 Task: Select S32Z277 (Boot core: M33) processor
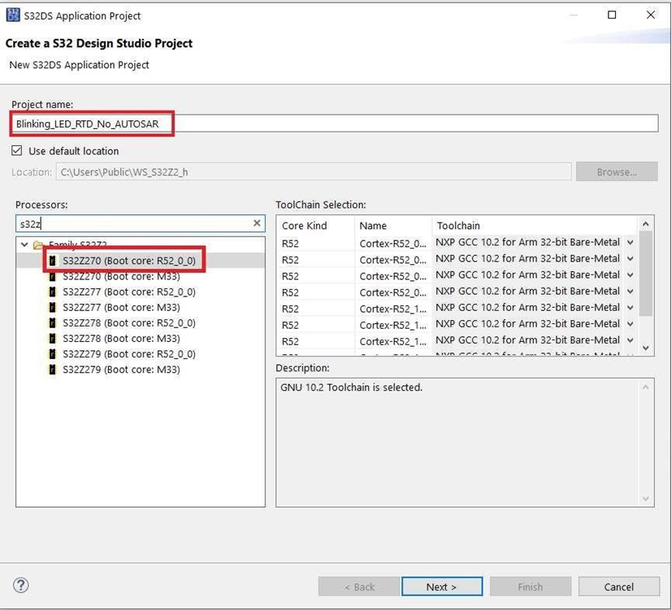tap(121, 307)
